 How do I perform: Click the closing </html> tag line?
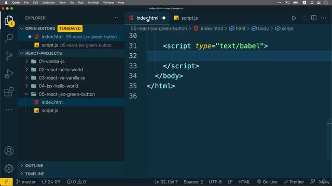[x=161, y=86]
